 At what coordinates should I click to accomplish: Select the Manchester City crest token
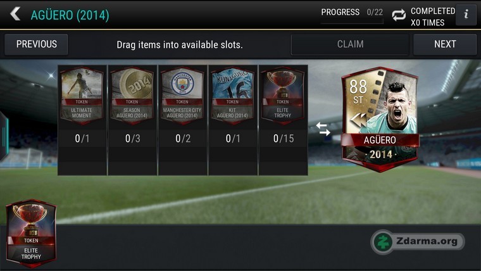point(182,96)
